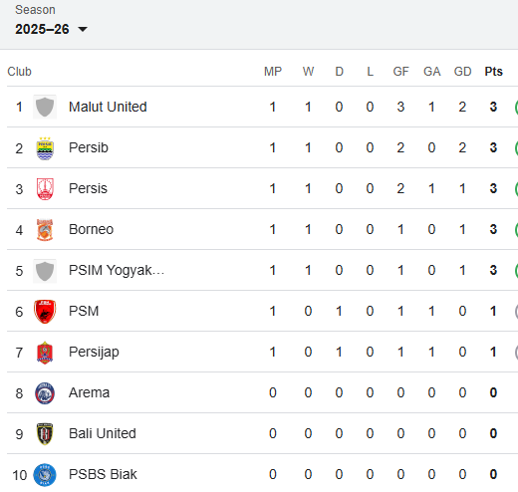The image size is (518, 492).
Task: Open the Malut United team link
Action: [108, 107]
